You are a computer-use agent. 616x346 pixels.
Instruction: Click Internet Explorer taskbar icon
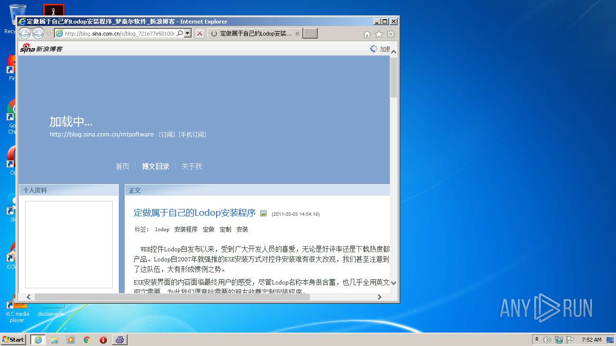pos(38,339)
